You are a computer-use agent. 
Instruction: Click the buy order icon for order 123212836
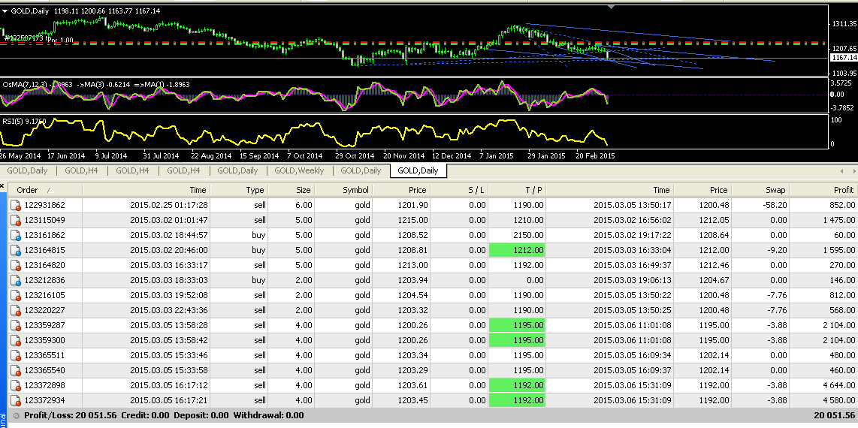click(x=16, y=280)
